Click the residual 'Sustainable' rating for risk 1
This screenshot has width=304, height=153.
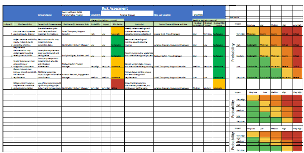[x=219, y=31]
